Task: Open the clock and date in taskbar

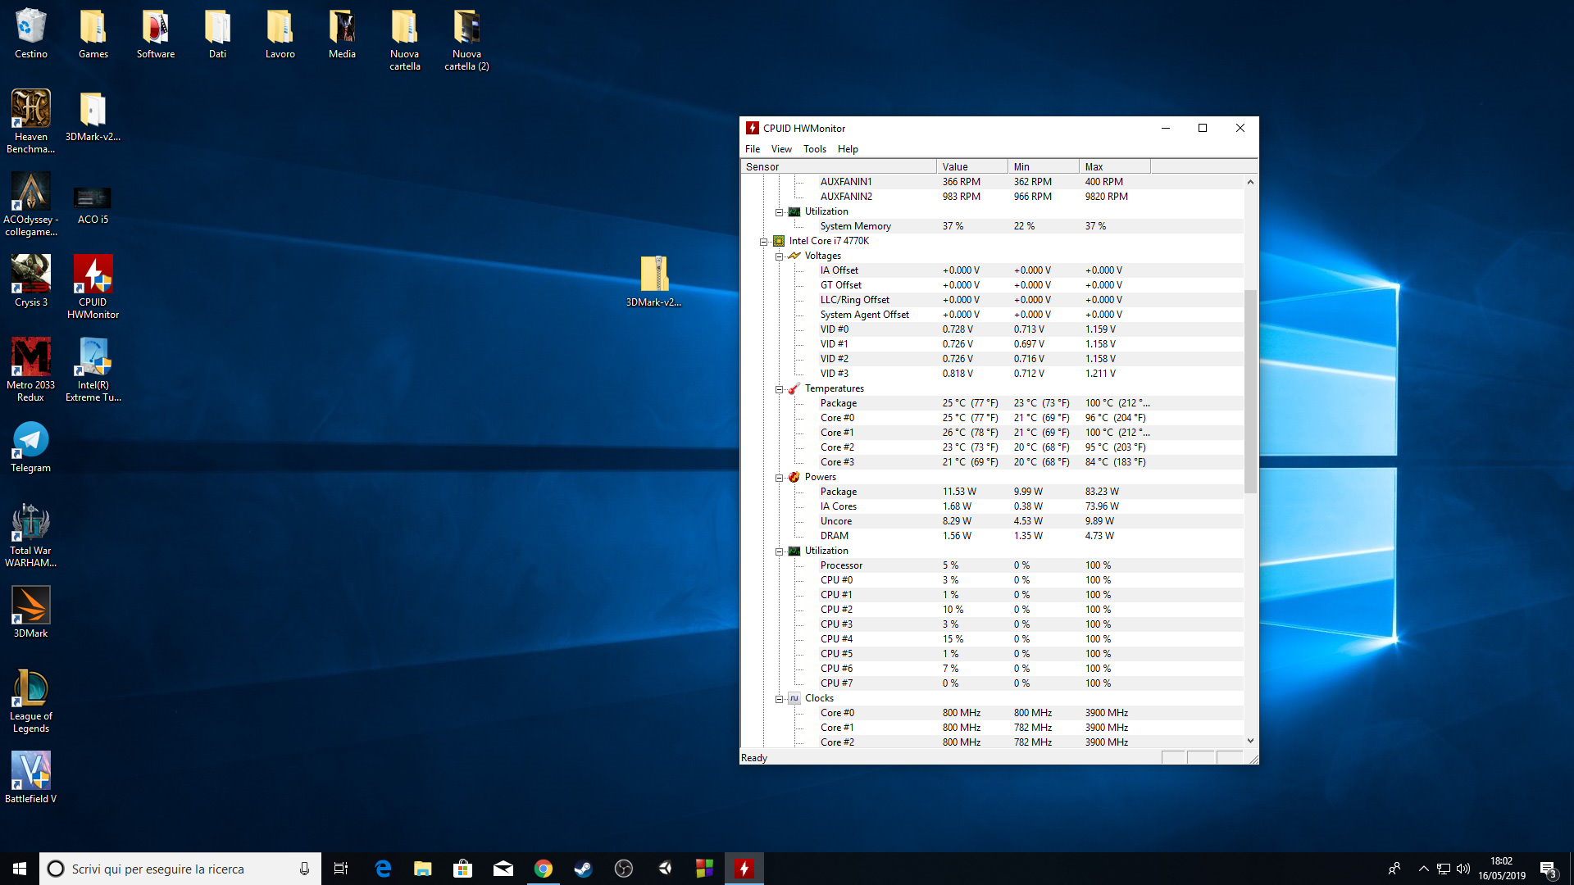Action: point(1502,869)
